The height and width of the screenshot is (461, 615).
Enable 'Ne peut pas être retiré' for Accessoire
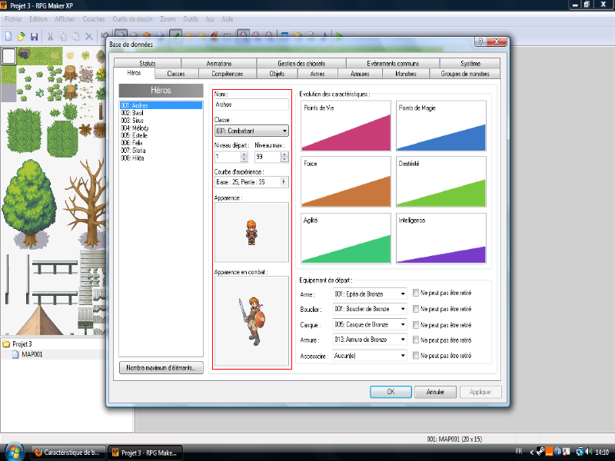[416, 356]
